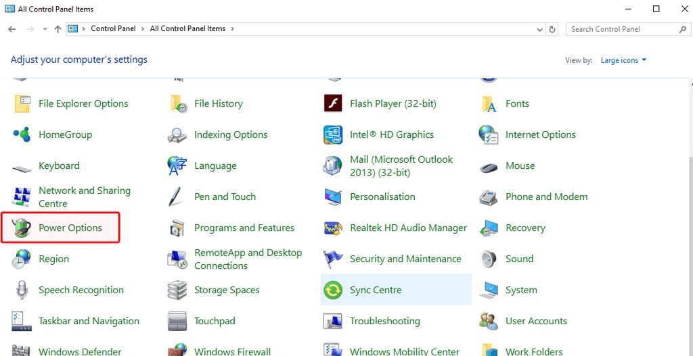Image resolution: width=693 pixels, height=356 pixels.
Task: Open the Windows Defender link
Action: (80, 351)
